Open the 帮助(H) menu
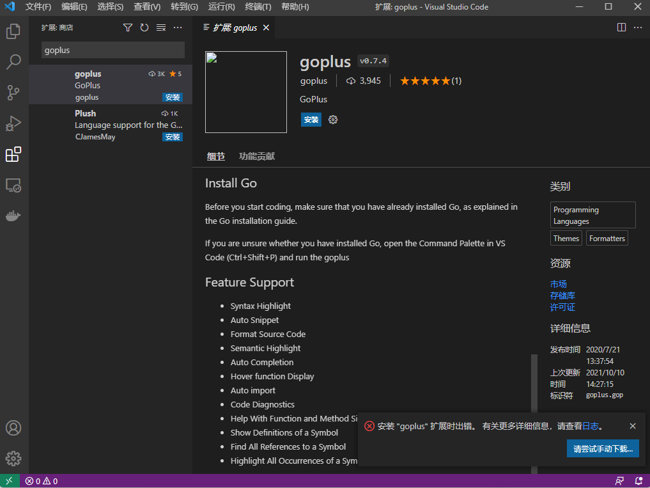650x488 pixels. 295,6
